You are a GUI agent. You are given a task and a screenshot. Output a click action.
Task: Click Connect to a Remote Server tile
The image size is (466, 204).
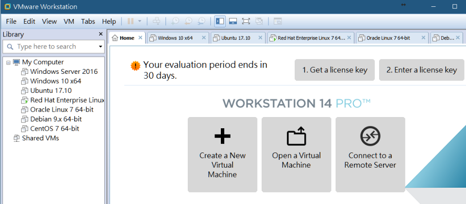tap(370, 154)
